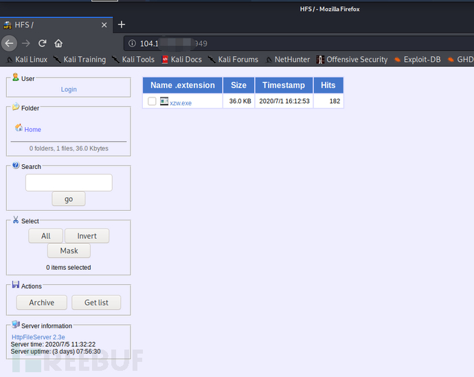Viewport: 474px width, 377px height.
Task: Click the Login link
Action: (69, 89)
